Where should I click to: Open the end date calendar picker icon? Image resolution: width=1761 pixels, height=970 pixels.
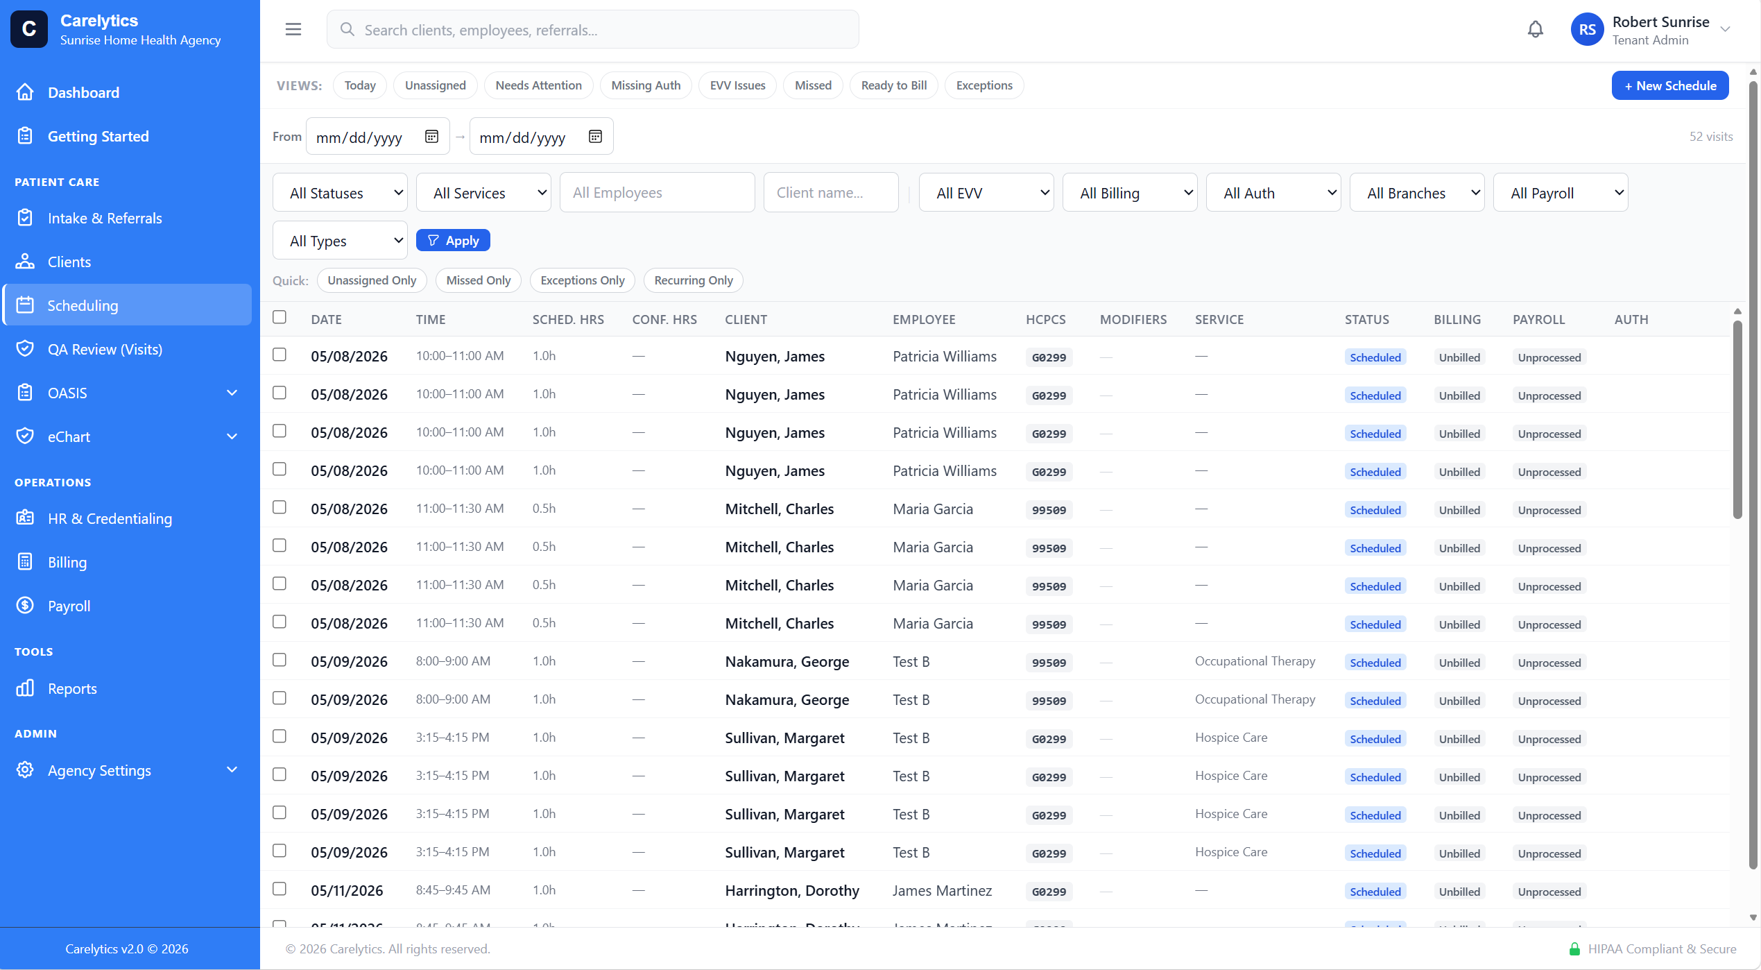595,137
